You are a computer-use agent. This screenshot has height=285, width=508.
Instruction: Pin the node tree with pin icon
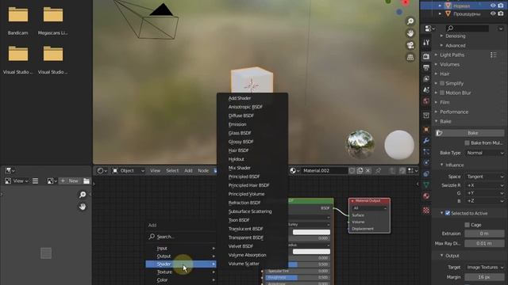(x=378, y=171)
